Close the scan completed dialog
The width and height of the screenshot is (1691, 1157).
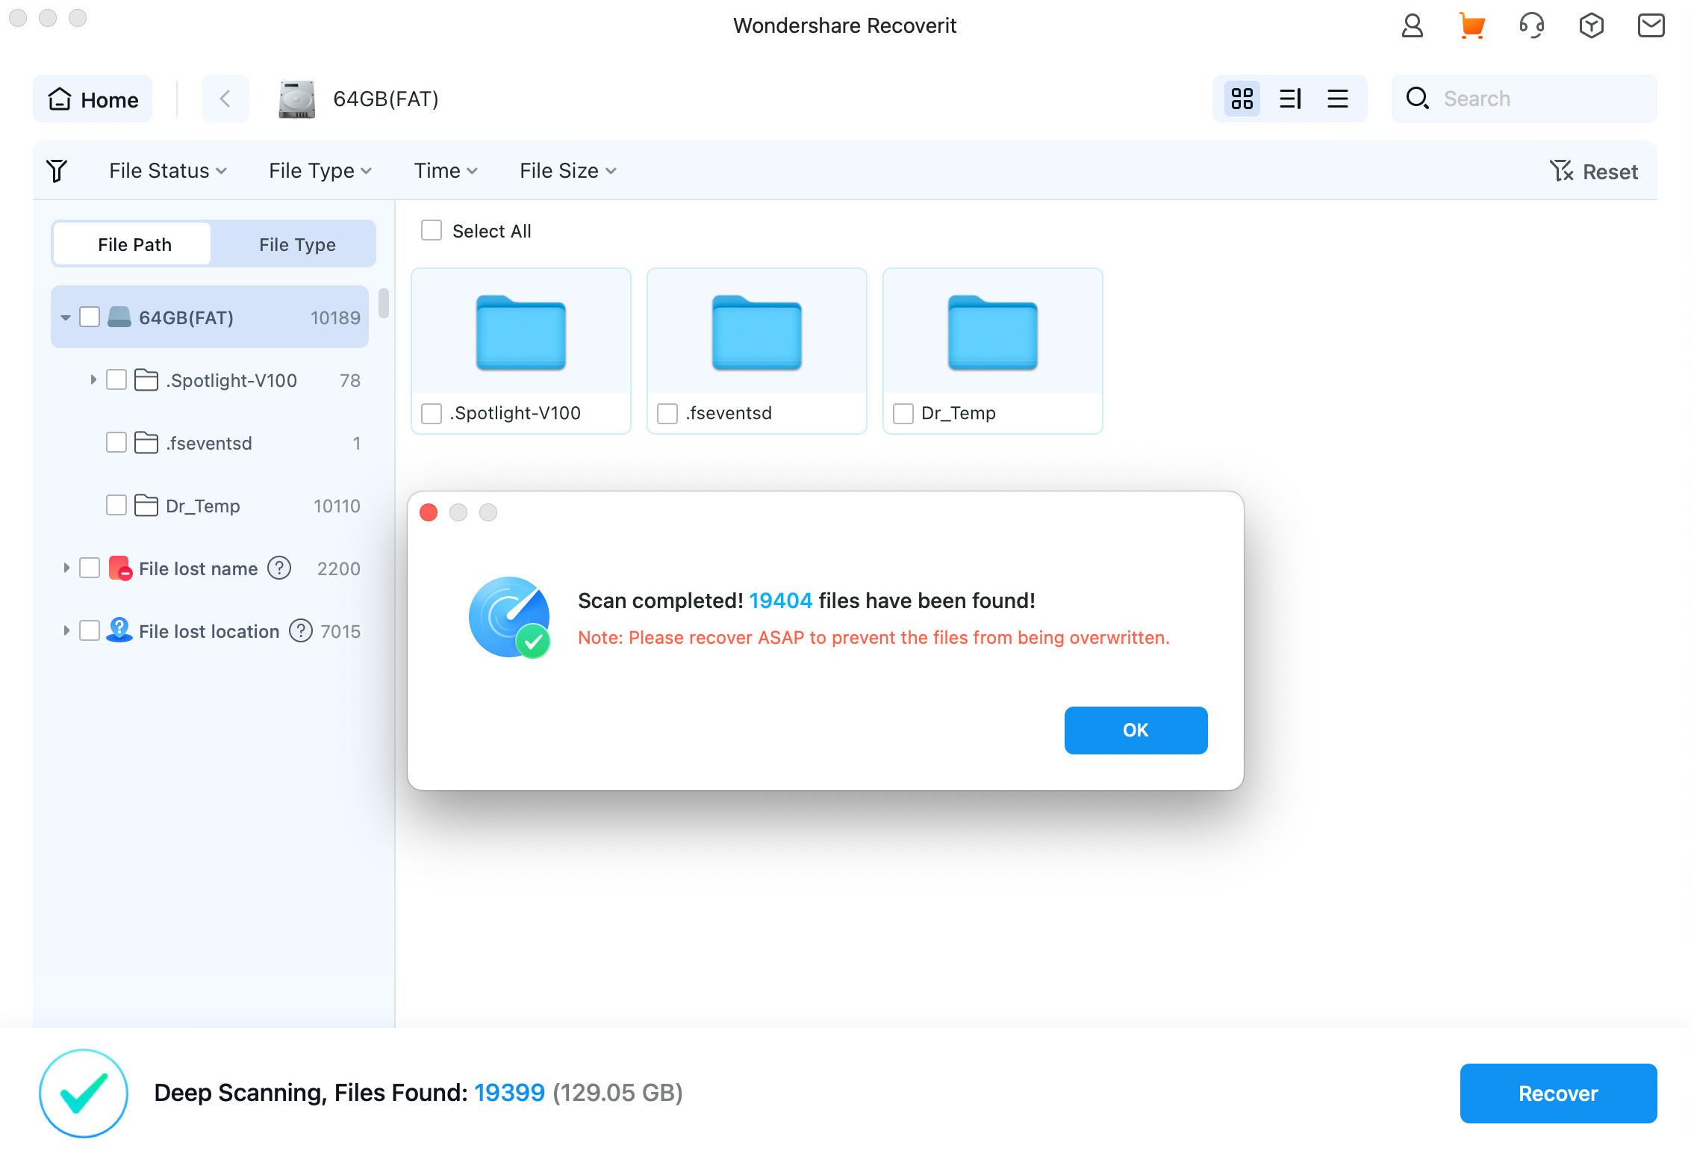pos(429,512)
